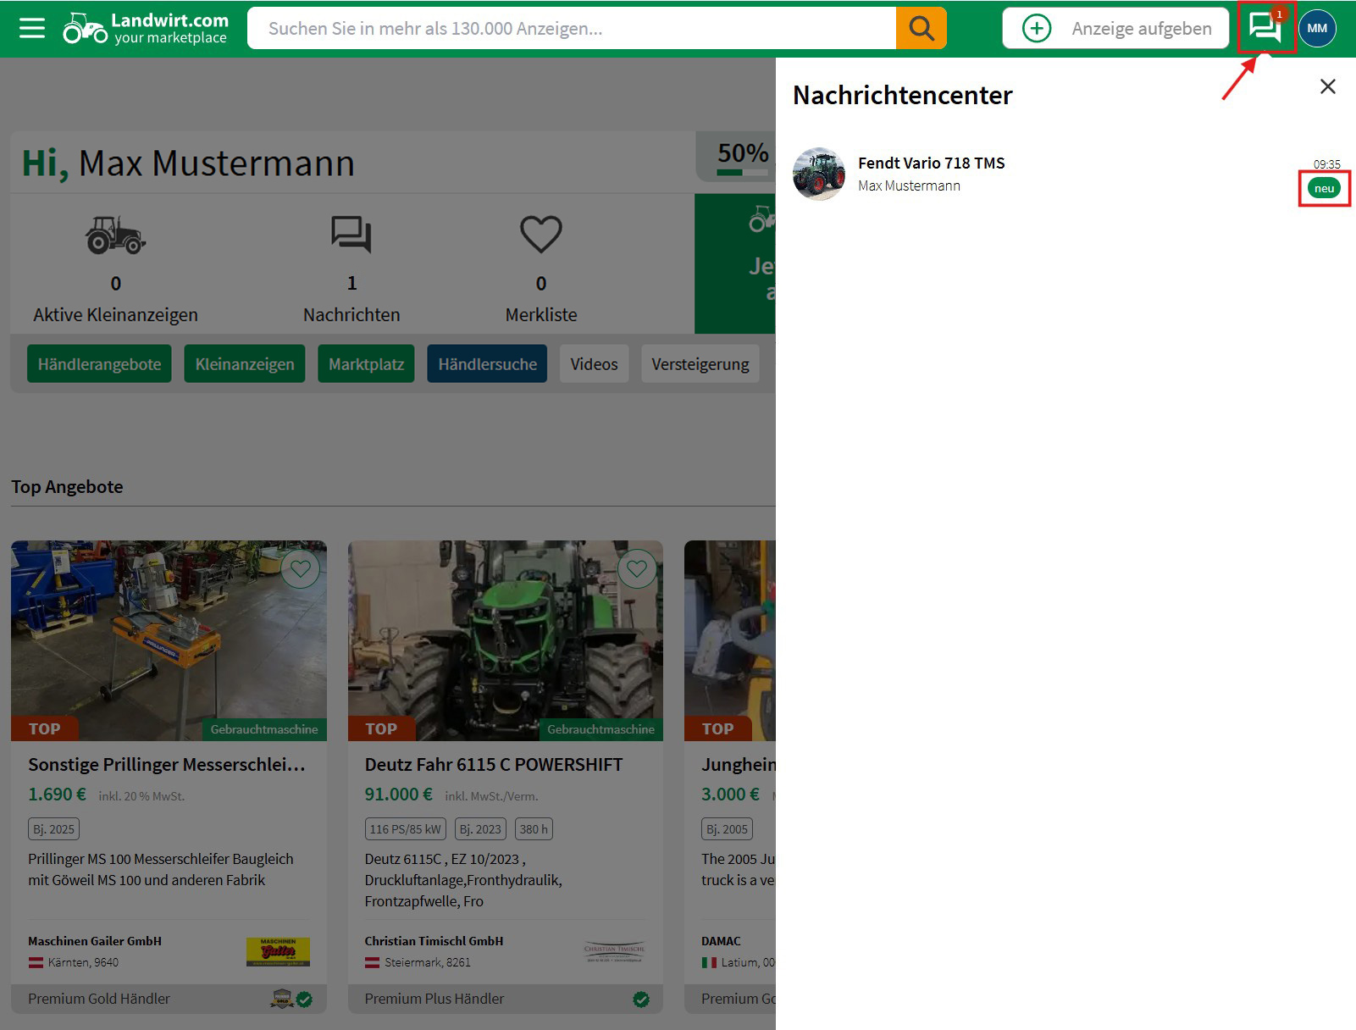This screenshot has width=1356, height=1030.
Task: Favorite the Prillinger Messerschleifer listing heart
Action: point(301,569)
